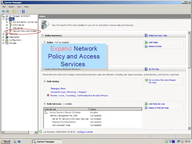This screenshot has height=144, width=192.
Task: Open the View menu
Action: click(x=19, y=7)
